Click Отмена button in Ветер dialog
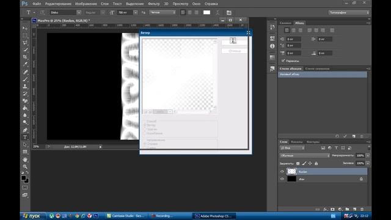Viewport: 391px width, 220px height. click(235, 51)
